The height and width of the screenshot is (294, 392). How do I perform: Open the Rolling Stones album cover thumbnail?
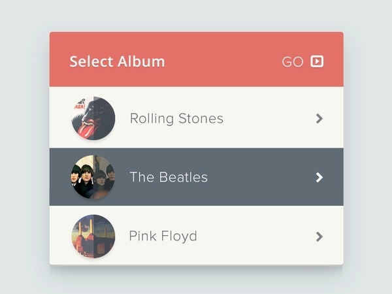point(93,118)
